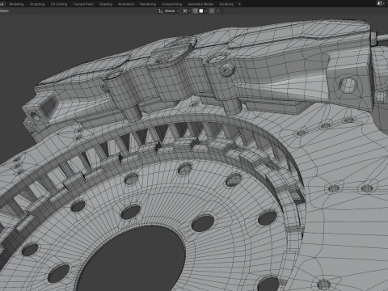Open the snapping options dropdown
Viewport: 388px width, 291px height.
203,11
